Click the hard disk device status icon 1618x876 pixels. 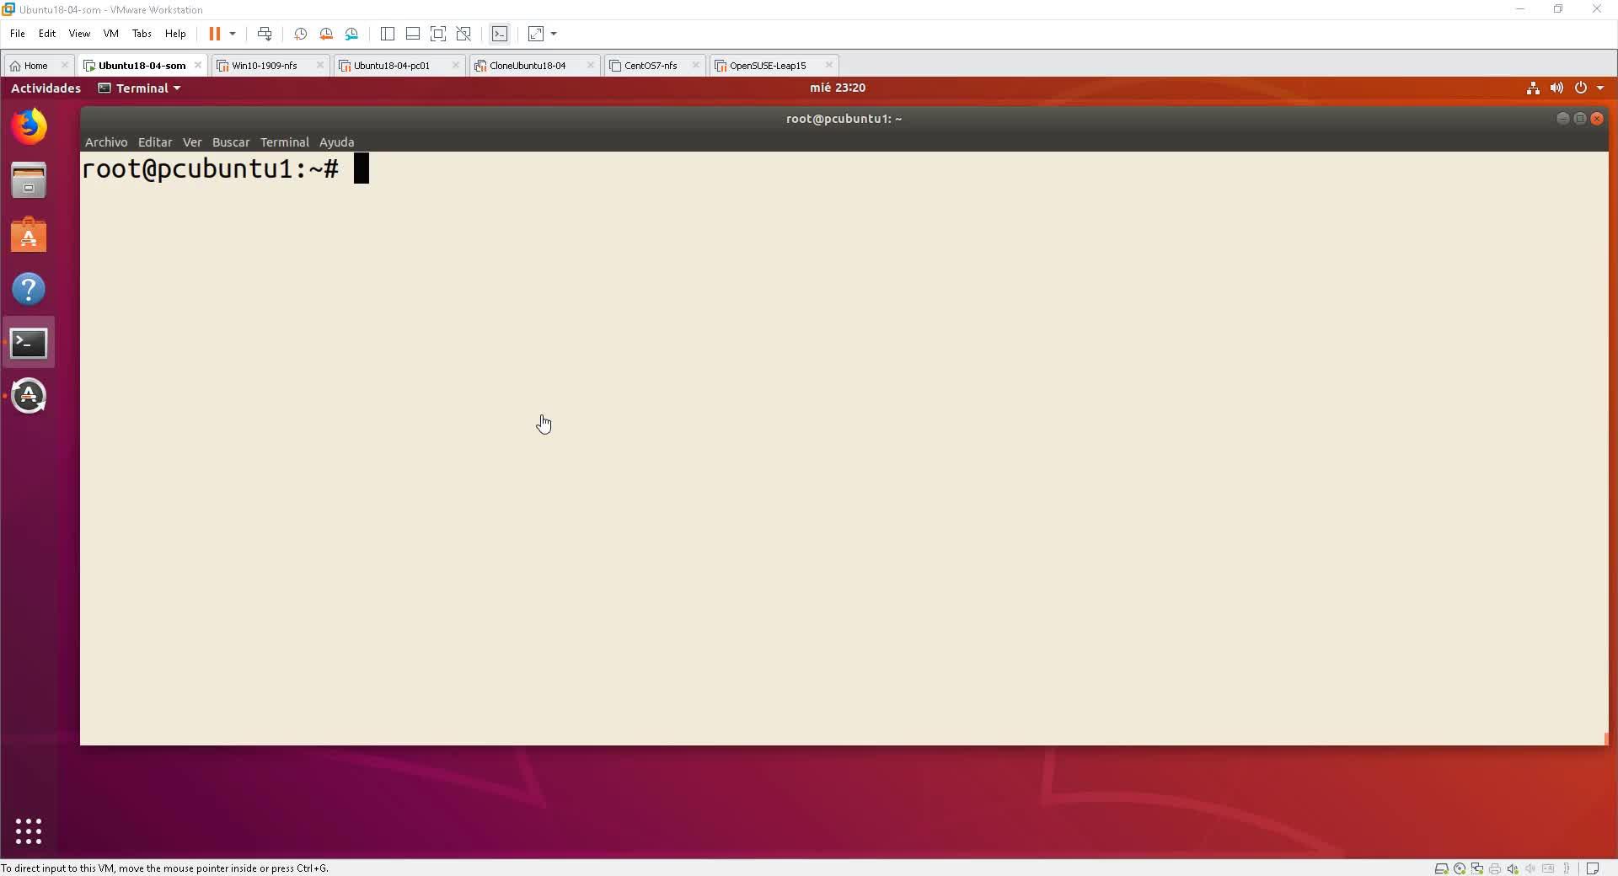(x=1441, y=868)
